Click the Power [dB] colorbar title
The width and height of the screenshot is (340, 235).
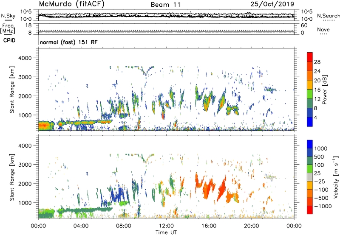324,90
